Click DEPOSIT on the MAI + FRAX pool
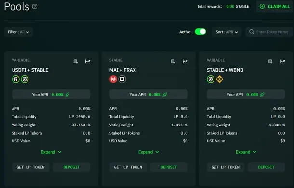The image size is (294, 188). click(169, 167)
